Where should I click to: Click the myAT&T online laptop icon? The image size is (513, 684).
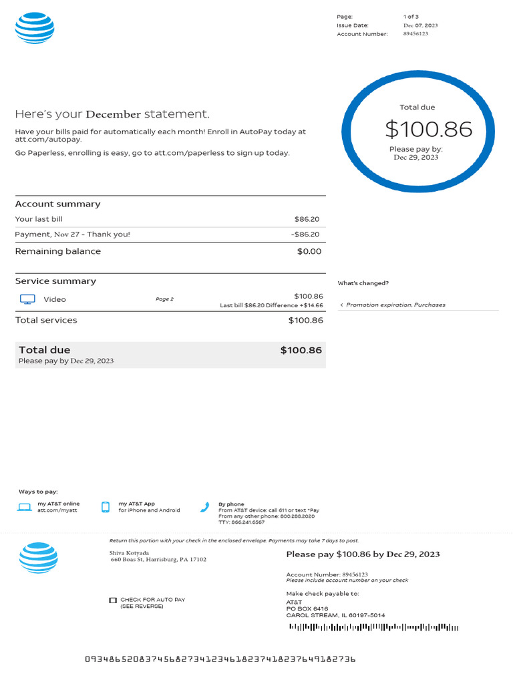[x=25, y=508]
